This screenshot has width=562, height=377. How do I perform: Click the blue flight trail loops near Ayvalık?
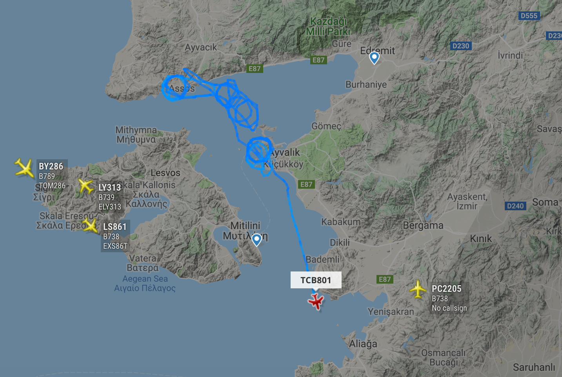(x=258, y=151)
